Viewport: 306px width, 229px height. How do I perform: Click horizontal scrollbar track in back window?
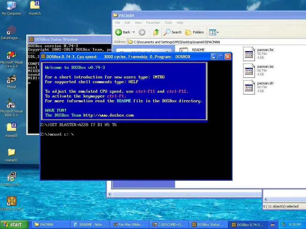click(x=187, y=194)
